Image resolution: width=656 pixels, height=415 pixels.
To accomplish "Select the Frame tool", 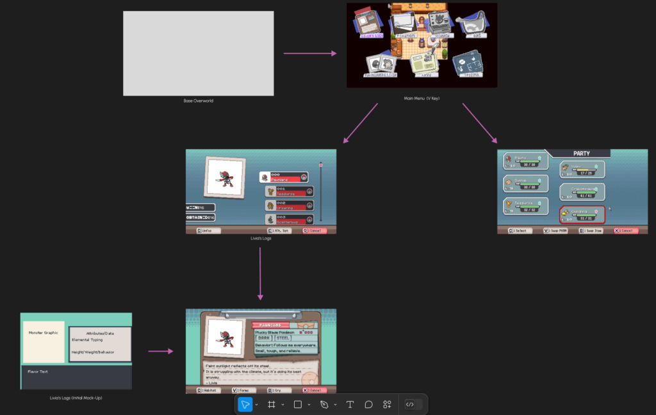I will (272, 405).
